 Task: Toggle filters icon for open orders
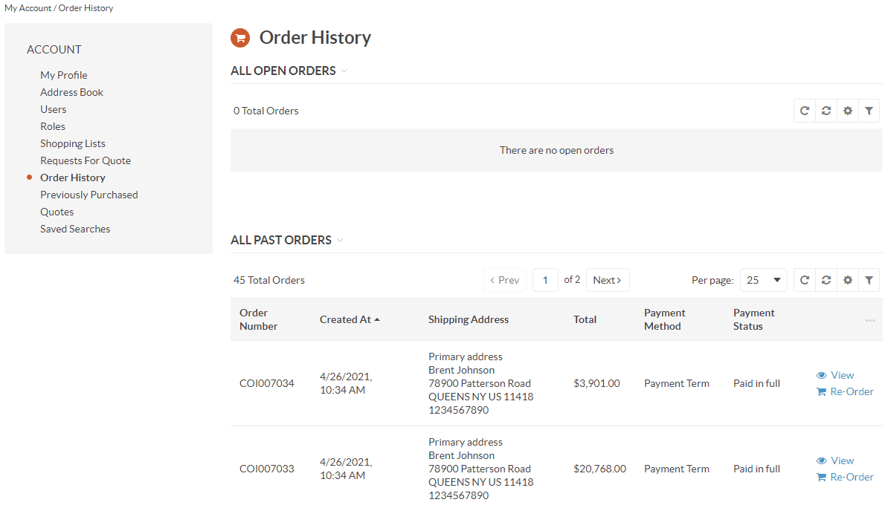pyautogui.click(x=869, y=111)
